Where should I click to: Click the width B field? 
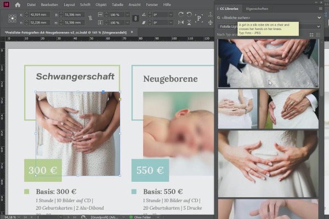[x=75, y=15]
